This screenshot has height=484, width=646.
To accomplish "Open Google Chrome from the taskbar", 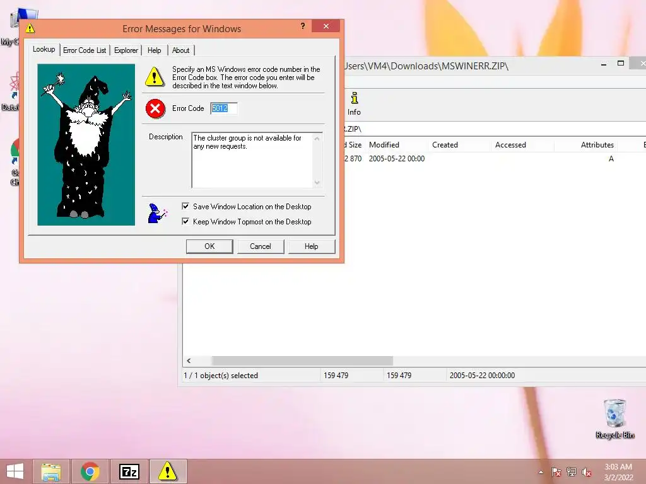I will (x=90, y=471).
